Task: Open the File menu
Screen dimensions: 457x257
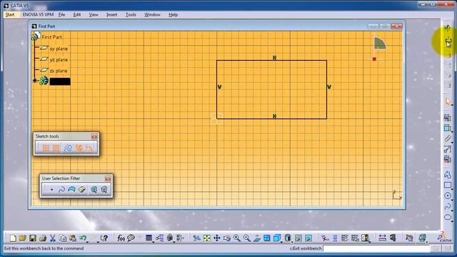Action: pyautogui.click(x=61, y=14)
